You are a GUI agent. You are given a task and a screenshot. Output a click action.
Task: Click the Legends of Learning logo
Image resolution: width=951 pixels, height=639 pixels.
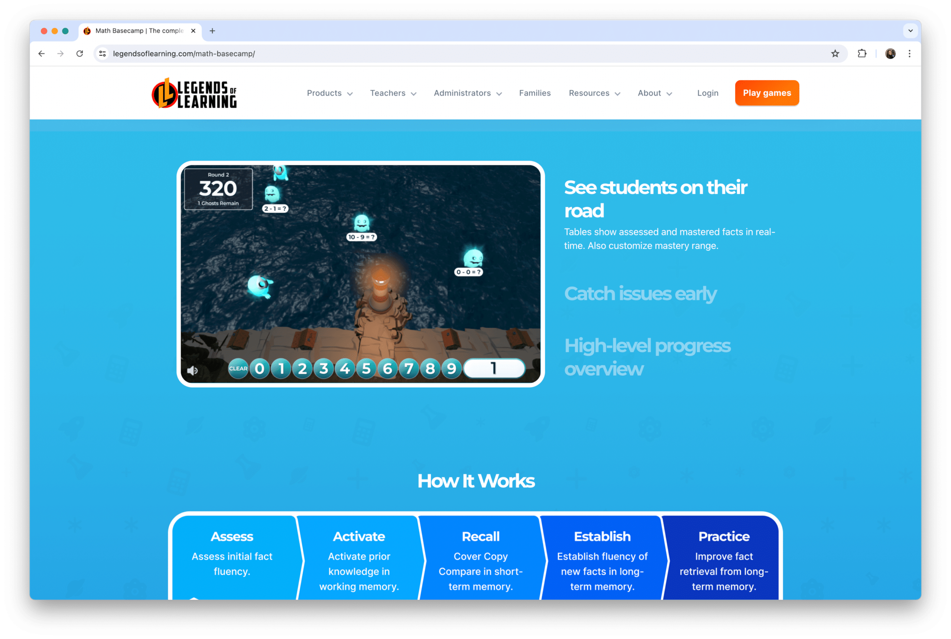pyautogui.click(x=193, y=92)
